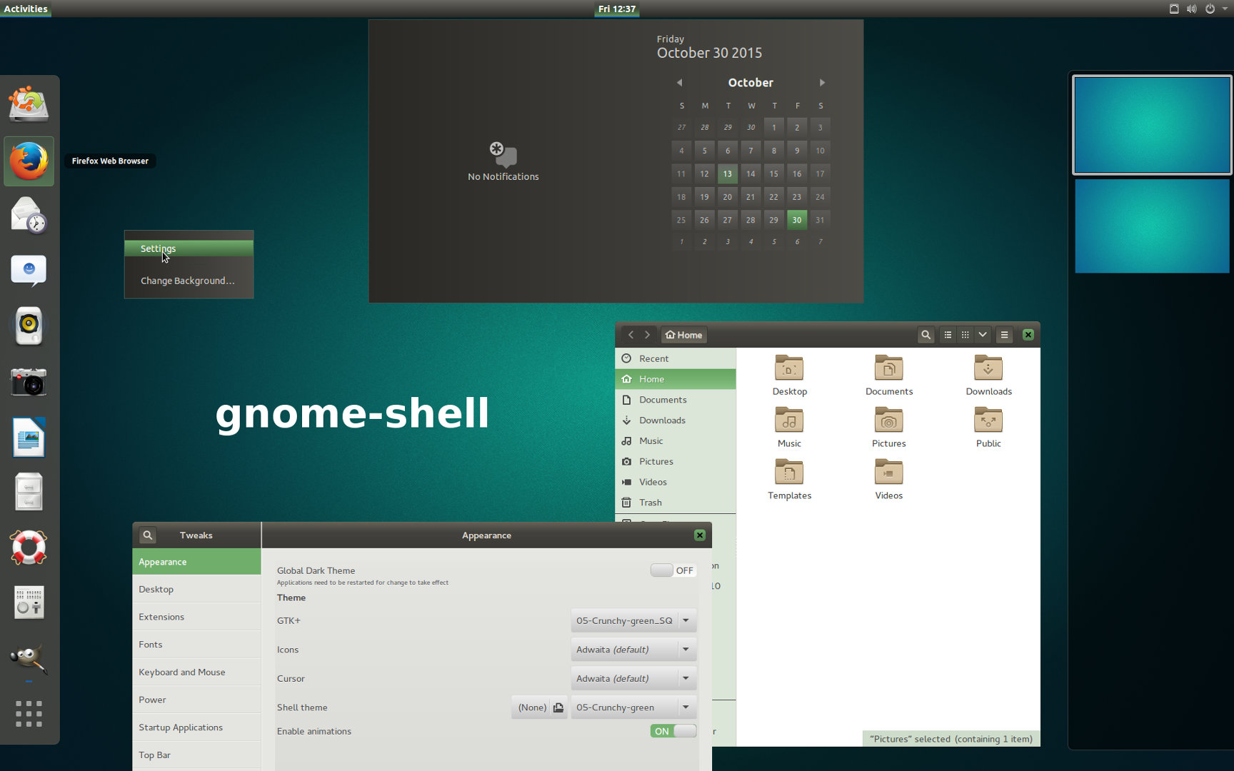Launch the Tweak Tool dock icon
This screenshot has width=1234, height=771.
(29, 603)
